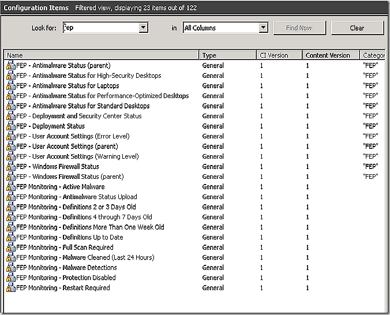The height and width of the screenshot is (315, 390).
Task: Click icon beside Antimalware Status Upload
Action: pyautogui.click(x=11, y=197)
